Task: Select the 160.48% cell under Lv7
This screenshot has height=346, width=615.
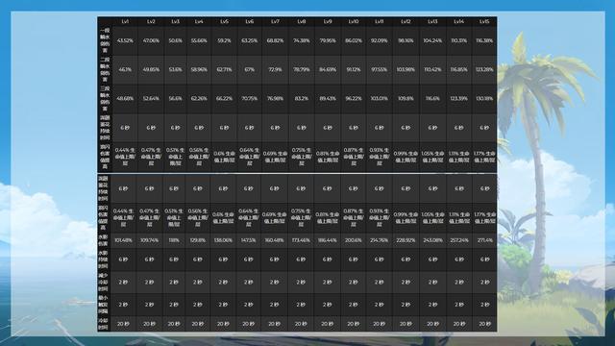Action: click(274, 240)
